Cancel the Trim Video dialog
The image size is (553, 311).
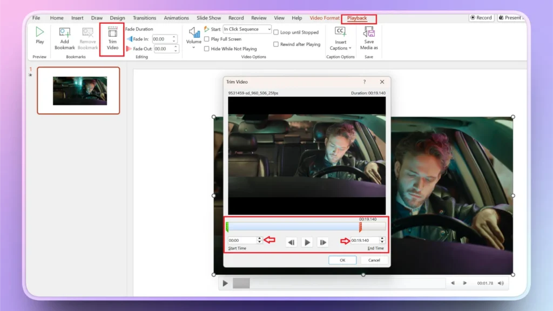[x=374, y=260]
